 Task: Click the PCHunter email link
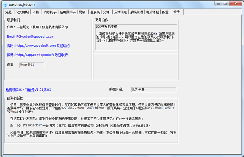click(x=30, y=37)
